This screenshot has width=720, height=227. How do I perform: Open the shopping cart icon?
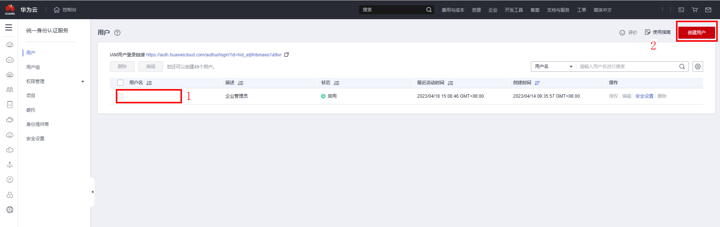tap(695, 10)
